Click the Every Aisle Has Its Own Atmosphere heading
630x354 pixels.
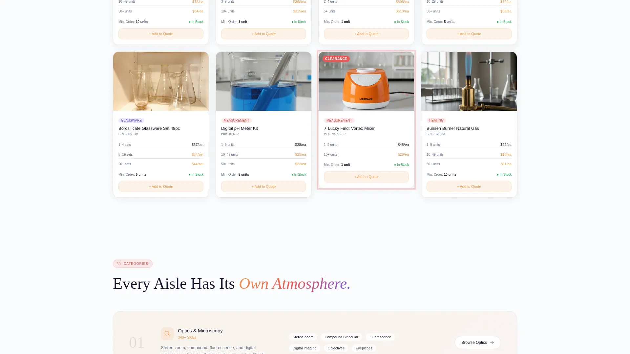(232, 284)
